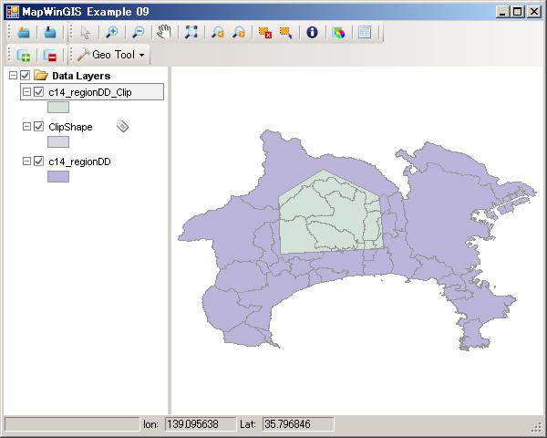Toggle the c14_regionDD layer checkbox
This screenshot has width=547, height=438.
[x=38, y=162]
